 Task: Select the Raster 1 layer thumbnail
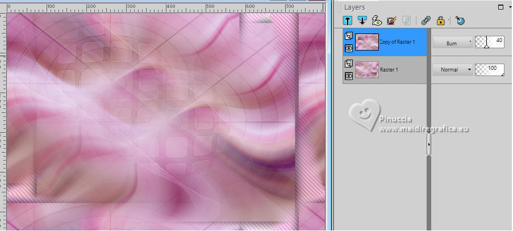pyautogui.click(x=367, y=70)
